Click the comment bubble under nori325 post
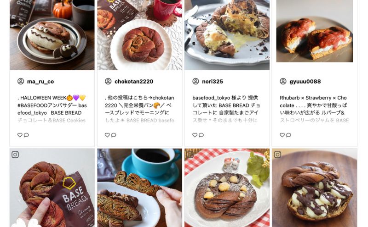368x227 pixels. click(201, 135)
